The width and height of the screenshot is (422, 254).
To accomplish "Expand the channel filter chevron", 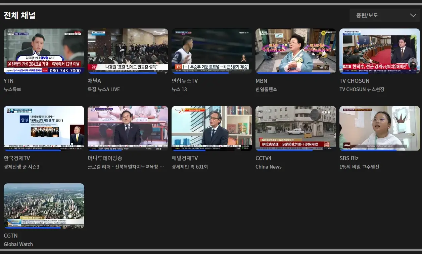I will pos(413,15).
